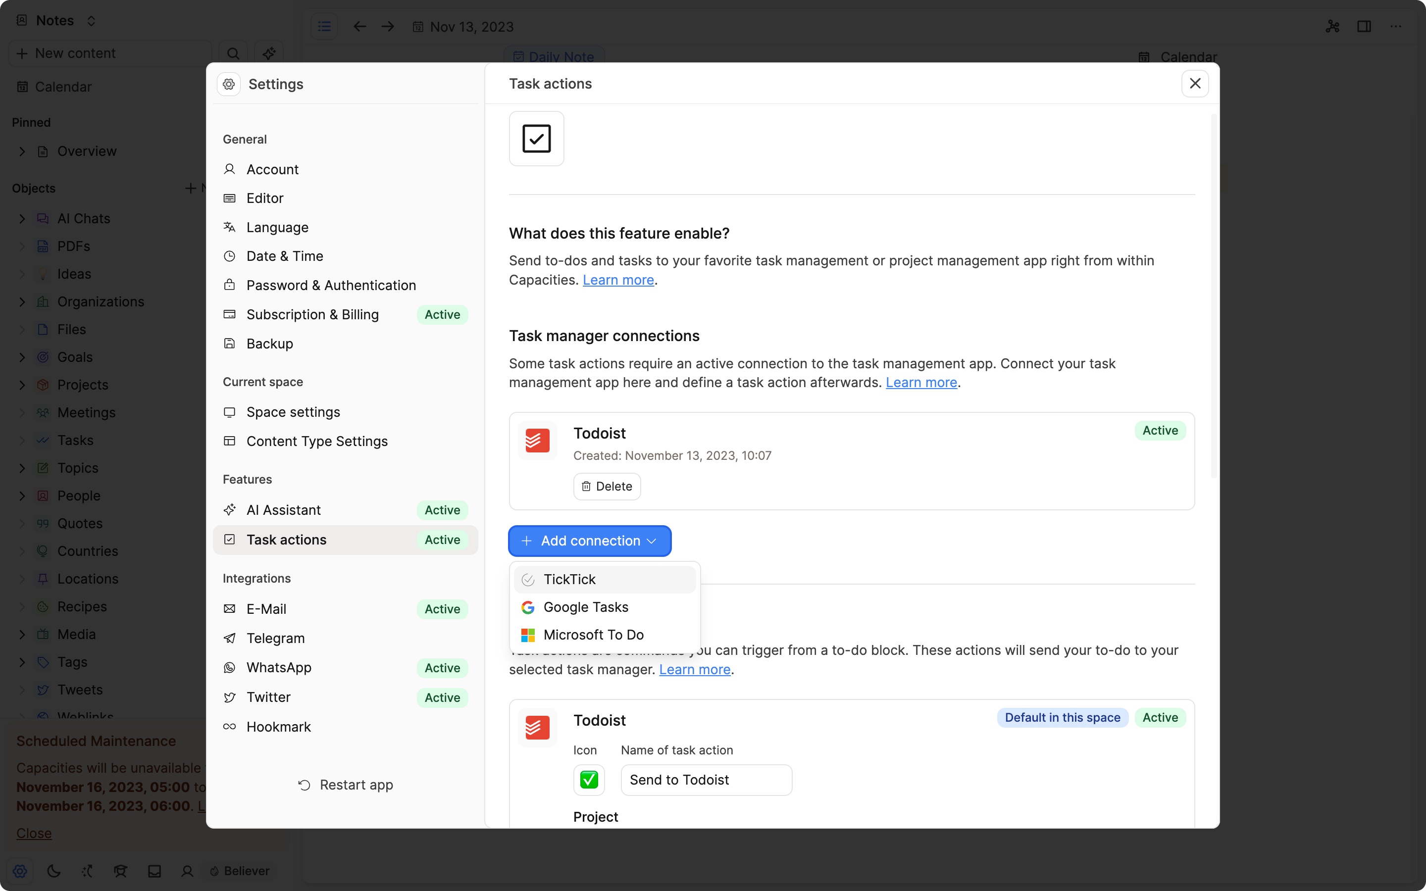Expand the Add connection dropdown menu

pyautogui.click(x=590, y=541)
